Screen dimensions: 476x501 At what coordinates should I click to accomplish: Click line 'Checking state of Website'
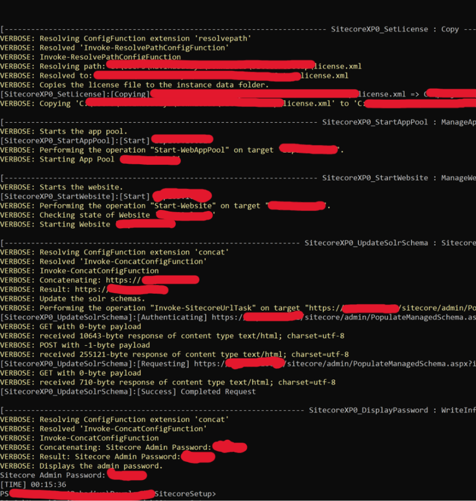click(107, 215)
